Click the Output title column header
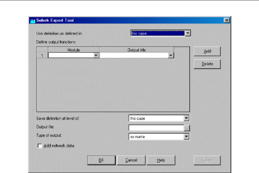 pos(136,50)
